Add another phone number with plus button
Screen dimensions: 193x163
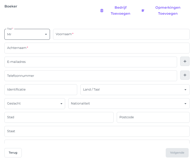185,75
